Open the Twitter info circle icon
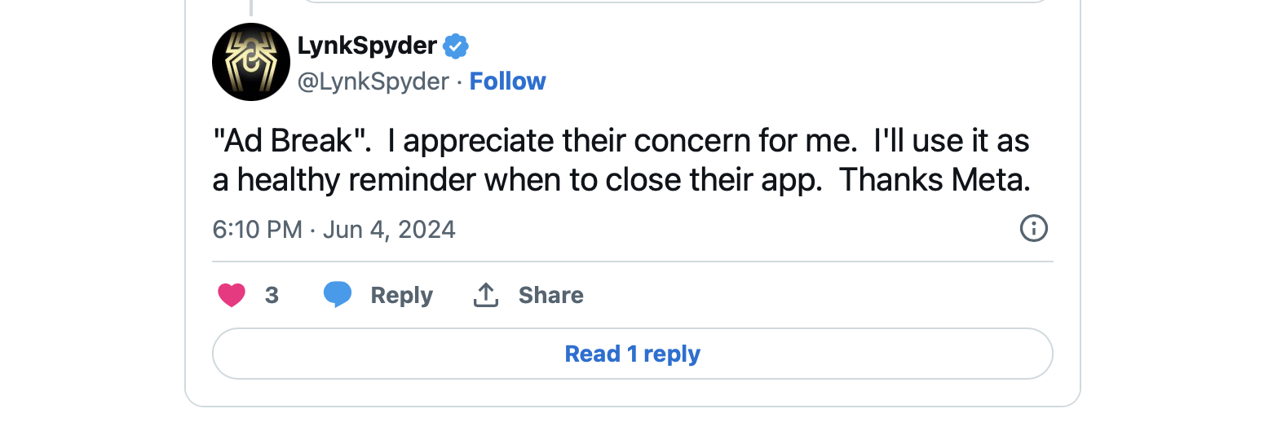 coord(1033,229)
